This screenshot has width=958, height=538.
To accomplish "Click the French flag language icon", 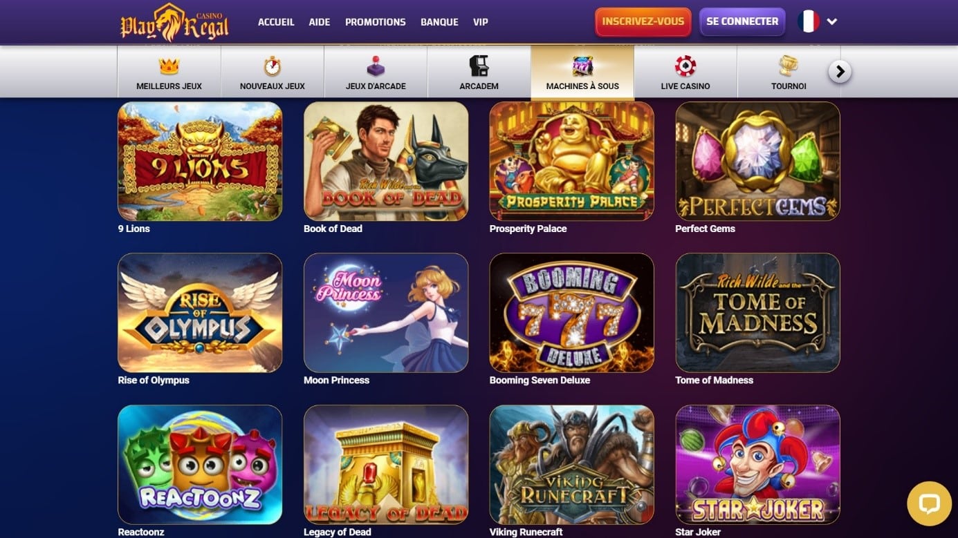I will pyautogui.click(x=808, y=21).
